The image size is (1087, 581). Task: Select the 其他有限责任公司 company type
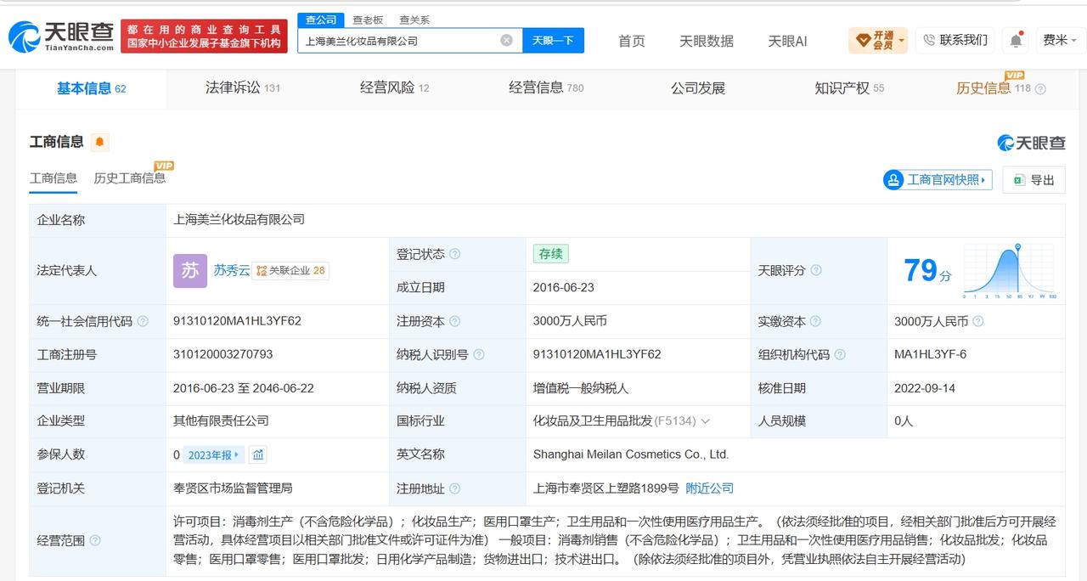[x=221, y=420]
